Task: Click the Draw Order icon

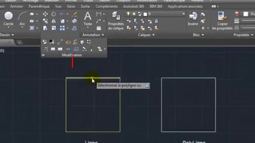Action: [x=100, y=49]
